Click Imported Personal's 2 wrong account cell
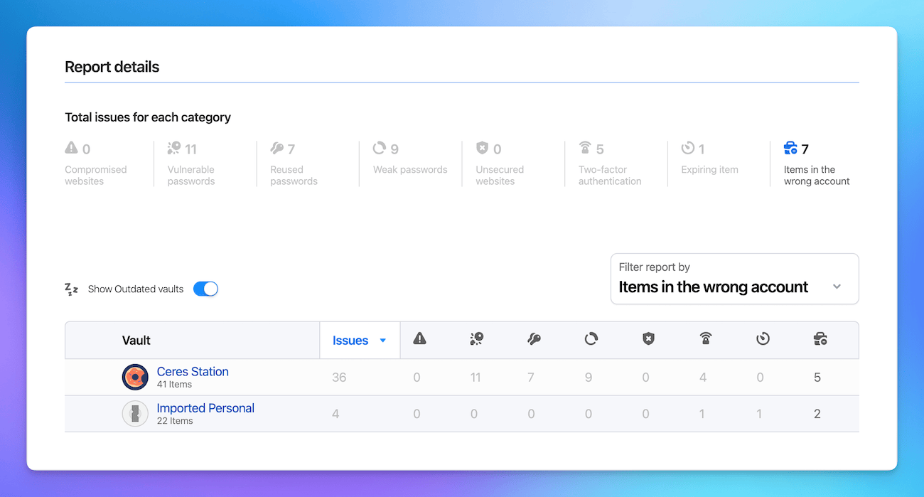Image resolution: width=924 pixels, height=497 pixels. (817, 414)
